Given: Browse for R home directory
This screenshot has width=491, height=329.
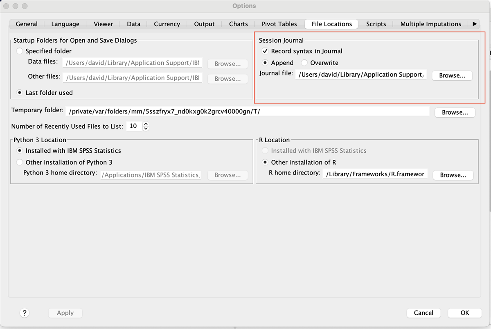Looking at the screenshot, I should tap(453, 175).
